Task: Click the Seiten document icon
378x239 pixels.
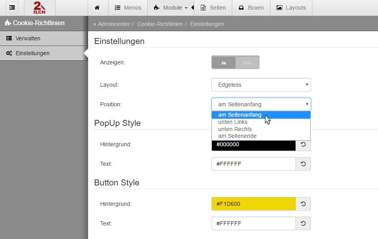Action: point(203,8)
